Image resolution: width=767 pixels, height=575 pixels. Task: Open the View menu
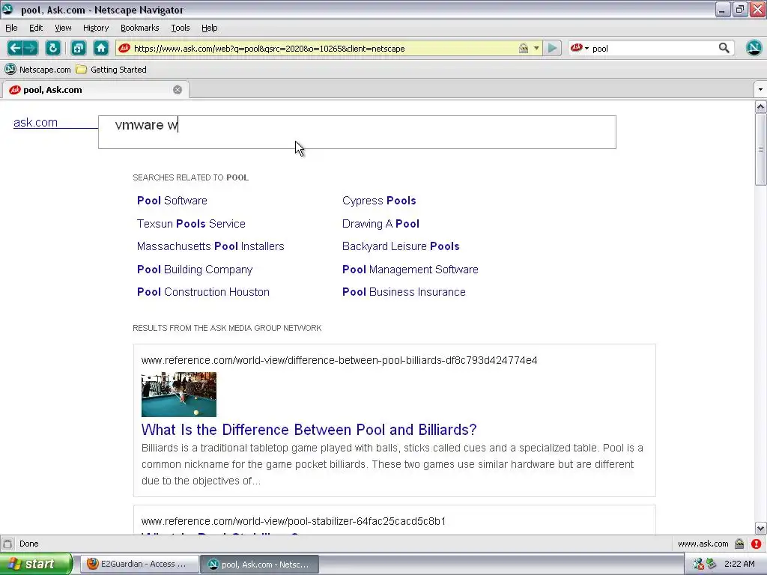click(63, 28)
